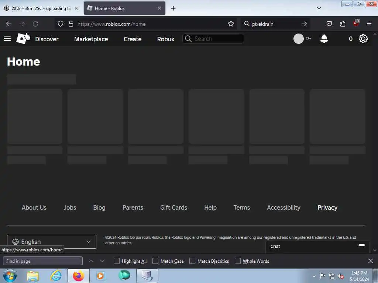Open Windows Media Player from taskbar
378x283 pixels.
(x=101, y=276)
